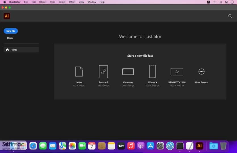This screenshot has width=237, height=153.
Task: Open the Type menu
Action: tap(53, 2)
